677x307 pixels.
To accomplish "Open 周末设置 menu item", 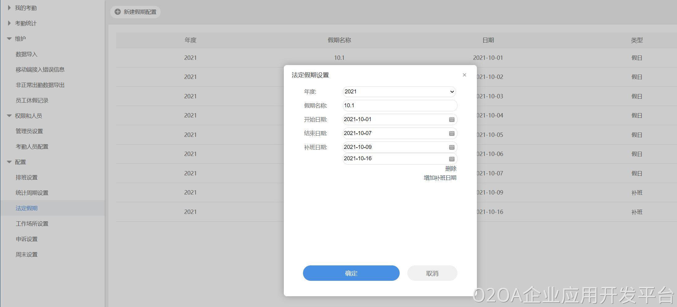I will [27, 255].
